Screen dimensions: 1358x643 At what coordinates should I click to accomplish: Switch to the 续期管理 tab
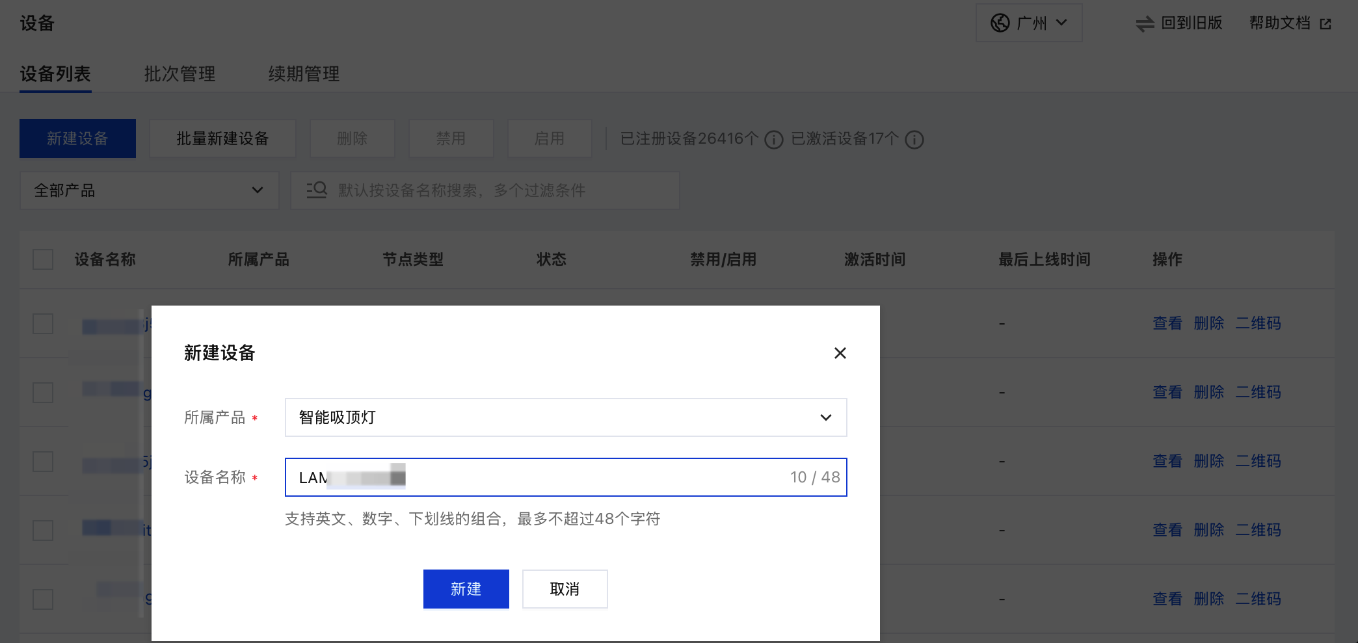click(x=304, y=74)
